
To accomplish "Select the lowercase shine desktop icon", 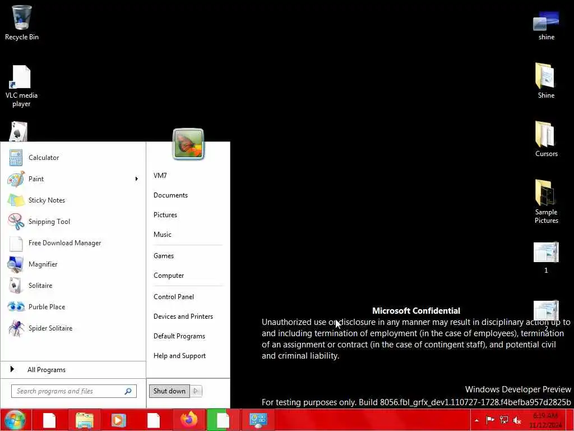I will pyautogui.click(x=546, y=26).
